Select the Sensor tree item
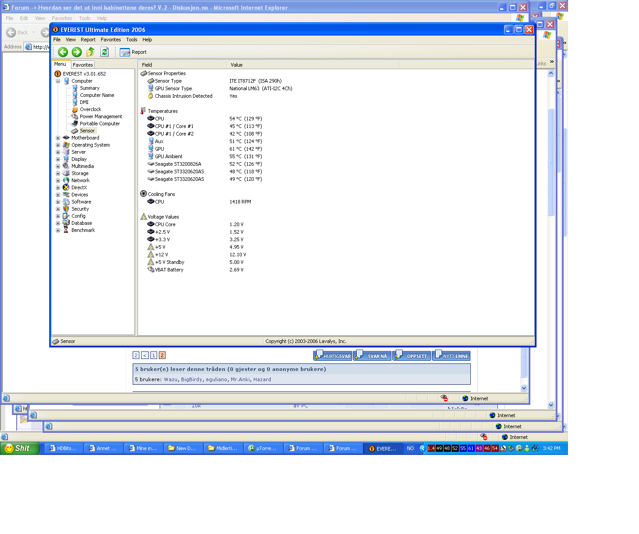This screenshot has height=534, width=639. click(x=87, y=131)
